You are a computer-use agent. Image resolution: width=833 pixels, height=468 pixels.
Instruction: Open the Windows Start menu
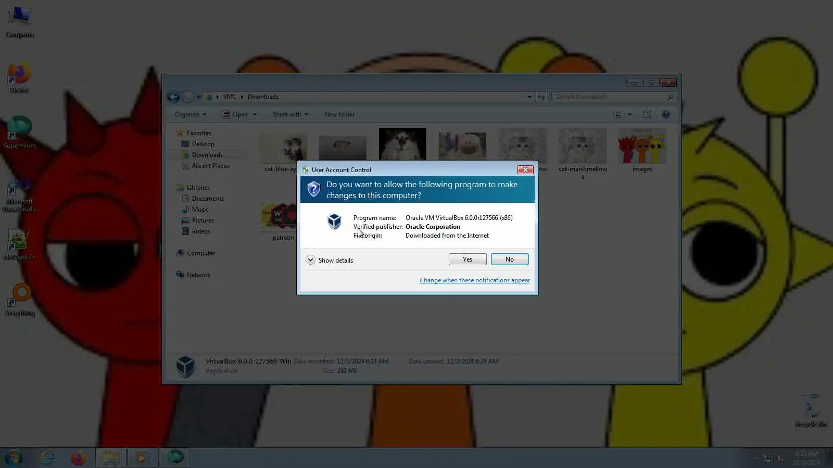tap(14, 458)
